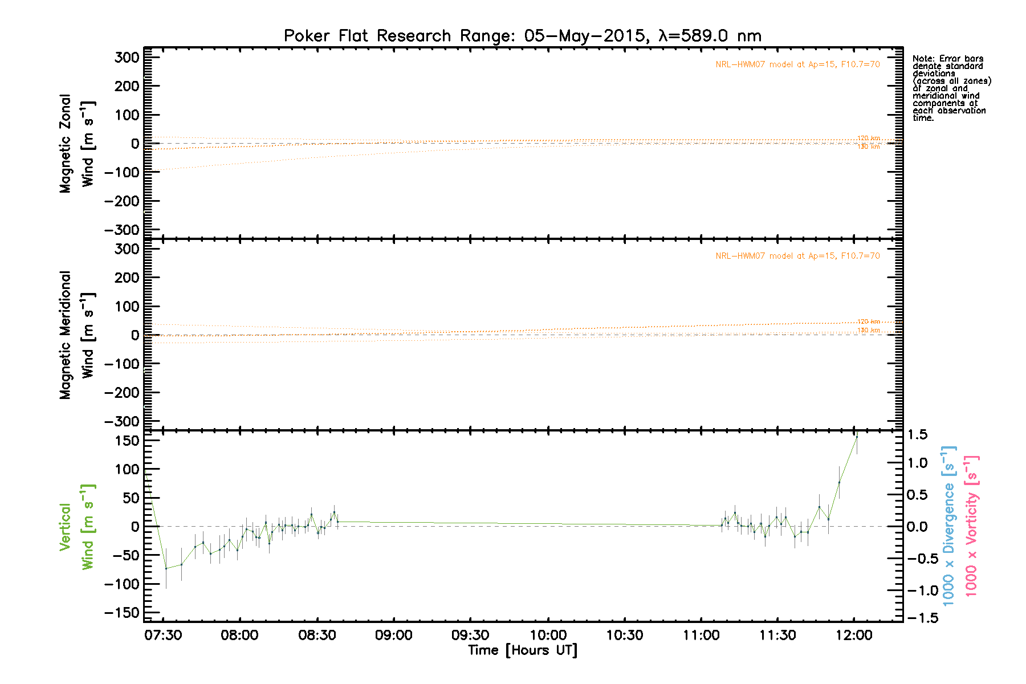
Task: Click the 07:30 time tick label
Action: tap(163, 635)
